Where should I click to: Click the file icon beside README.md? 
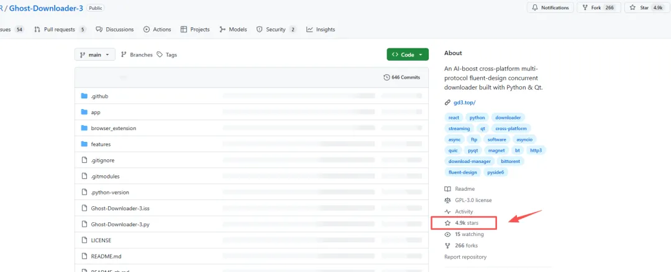click(x=84, y=257)
